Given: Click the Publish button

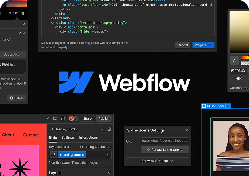Looking at the screenshot, I should 104,119.
